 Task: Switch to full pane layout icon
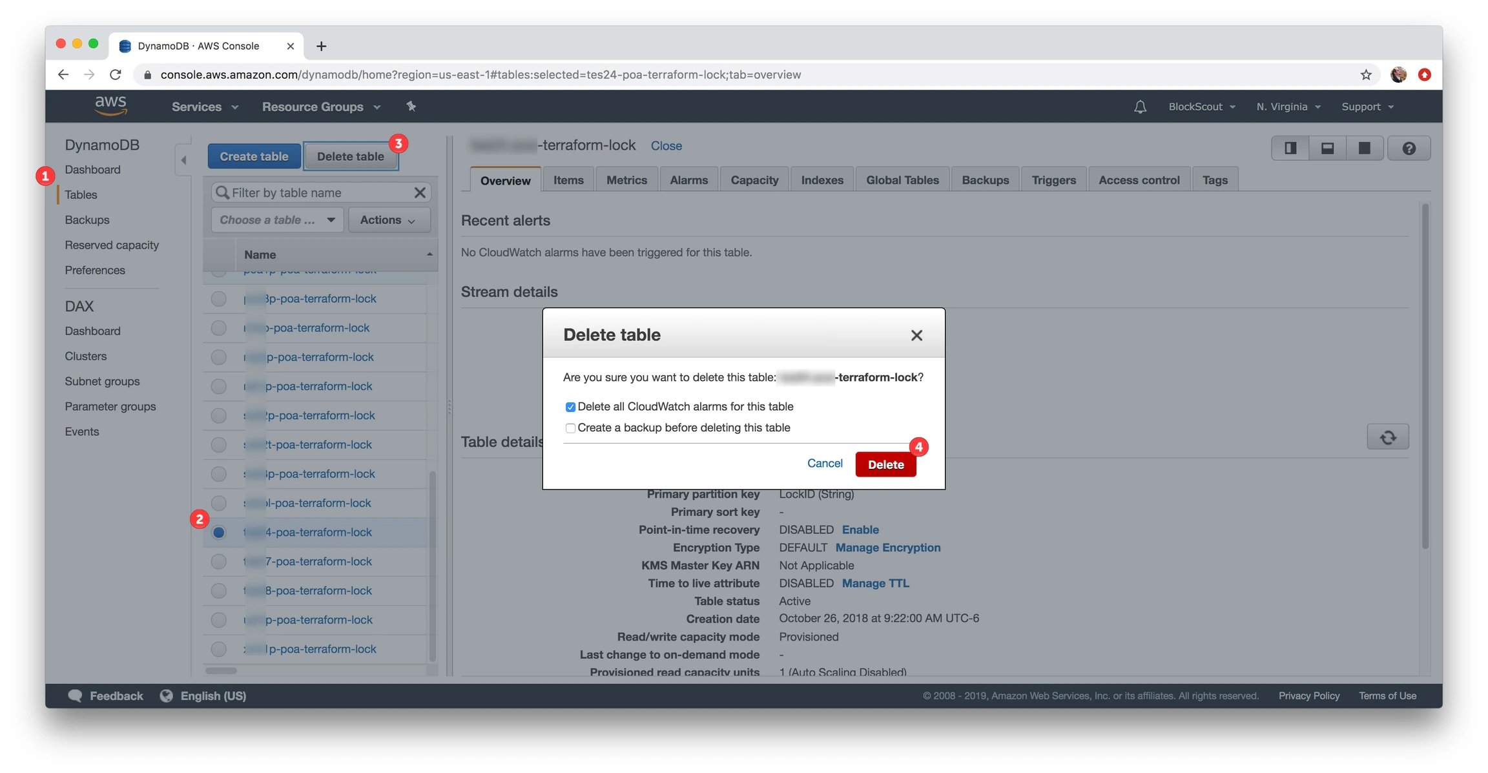[1364, 148]
